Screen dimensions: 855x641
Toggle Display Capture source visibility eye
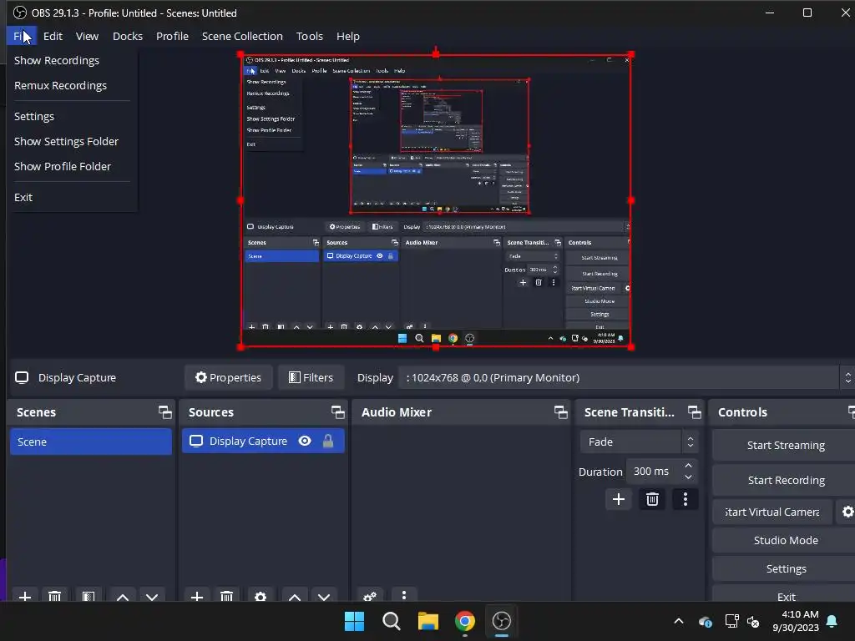pyautogui.click(x=305, y=441)
